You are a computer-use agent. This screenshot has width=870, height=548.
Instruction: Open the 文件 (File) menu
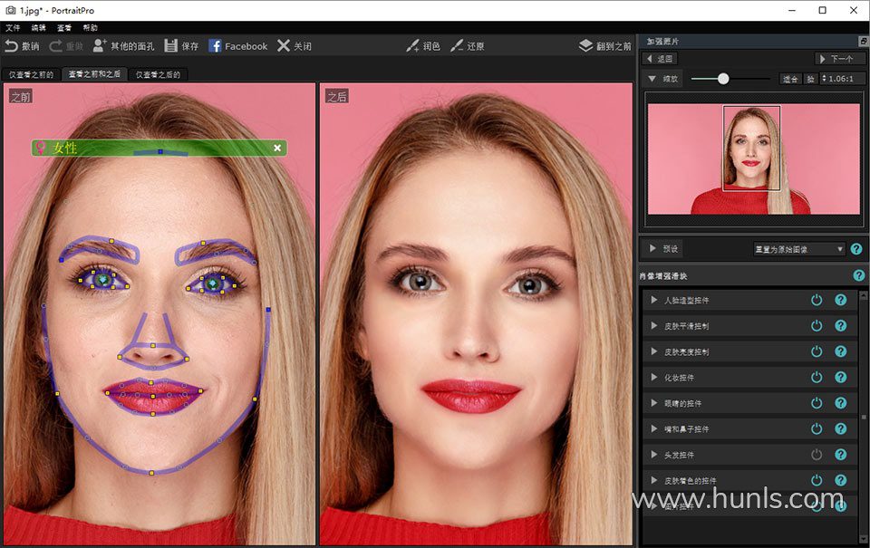coord(13,28)
